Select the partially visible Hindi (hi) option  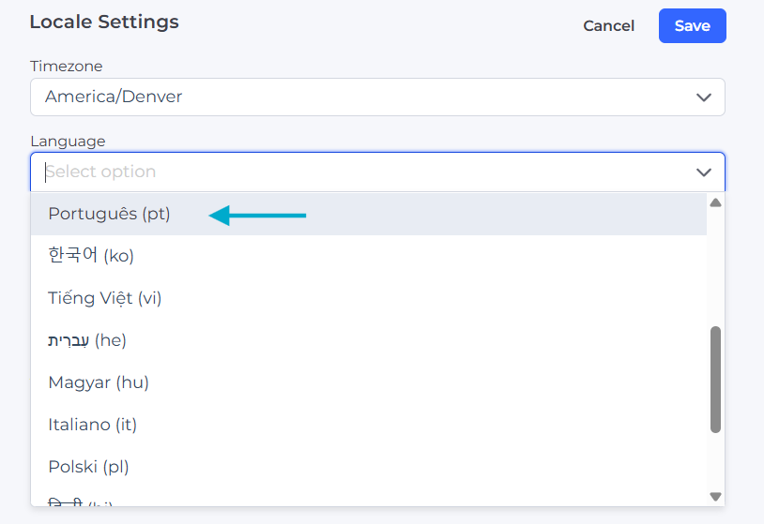[81, 502]
